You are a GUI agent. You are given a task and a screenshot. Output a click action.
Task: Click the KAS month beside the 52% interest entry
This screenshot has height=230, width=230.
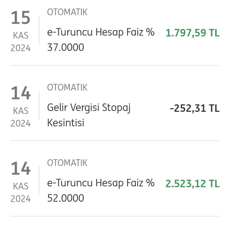pyautogui.click(x=21, y=187)
